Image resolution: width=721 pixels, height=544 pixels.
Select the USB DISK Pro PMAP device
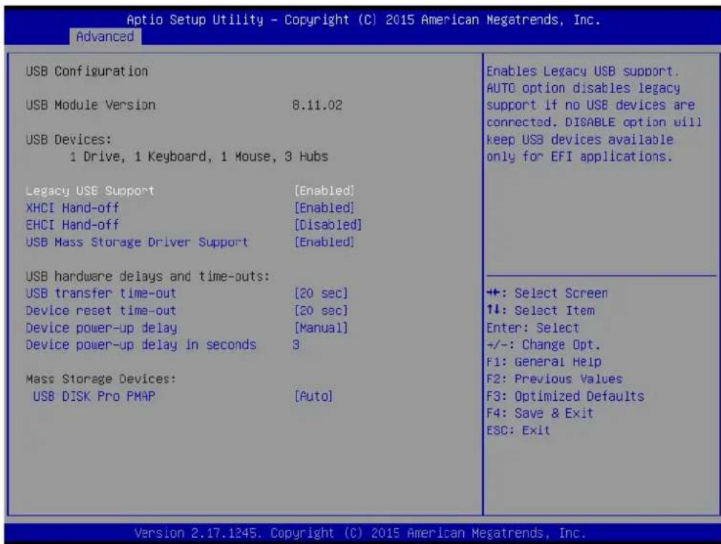tap(95, 396)
